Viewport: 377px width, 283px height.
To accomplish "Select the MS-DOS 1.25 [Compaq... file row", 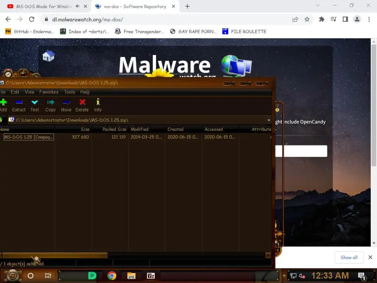I will [x=28, y=137].
